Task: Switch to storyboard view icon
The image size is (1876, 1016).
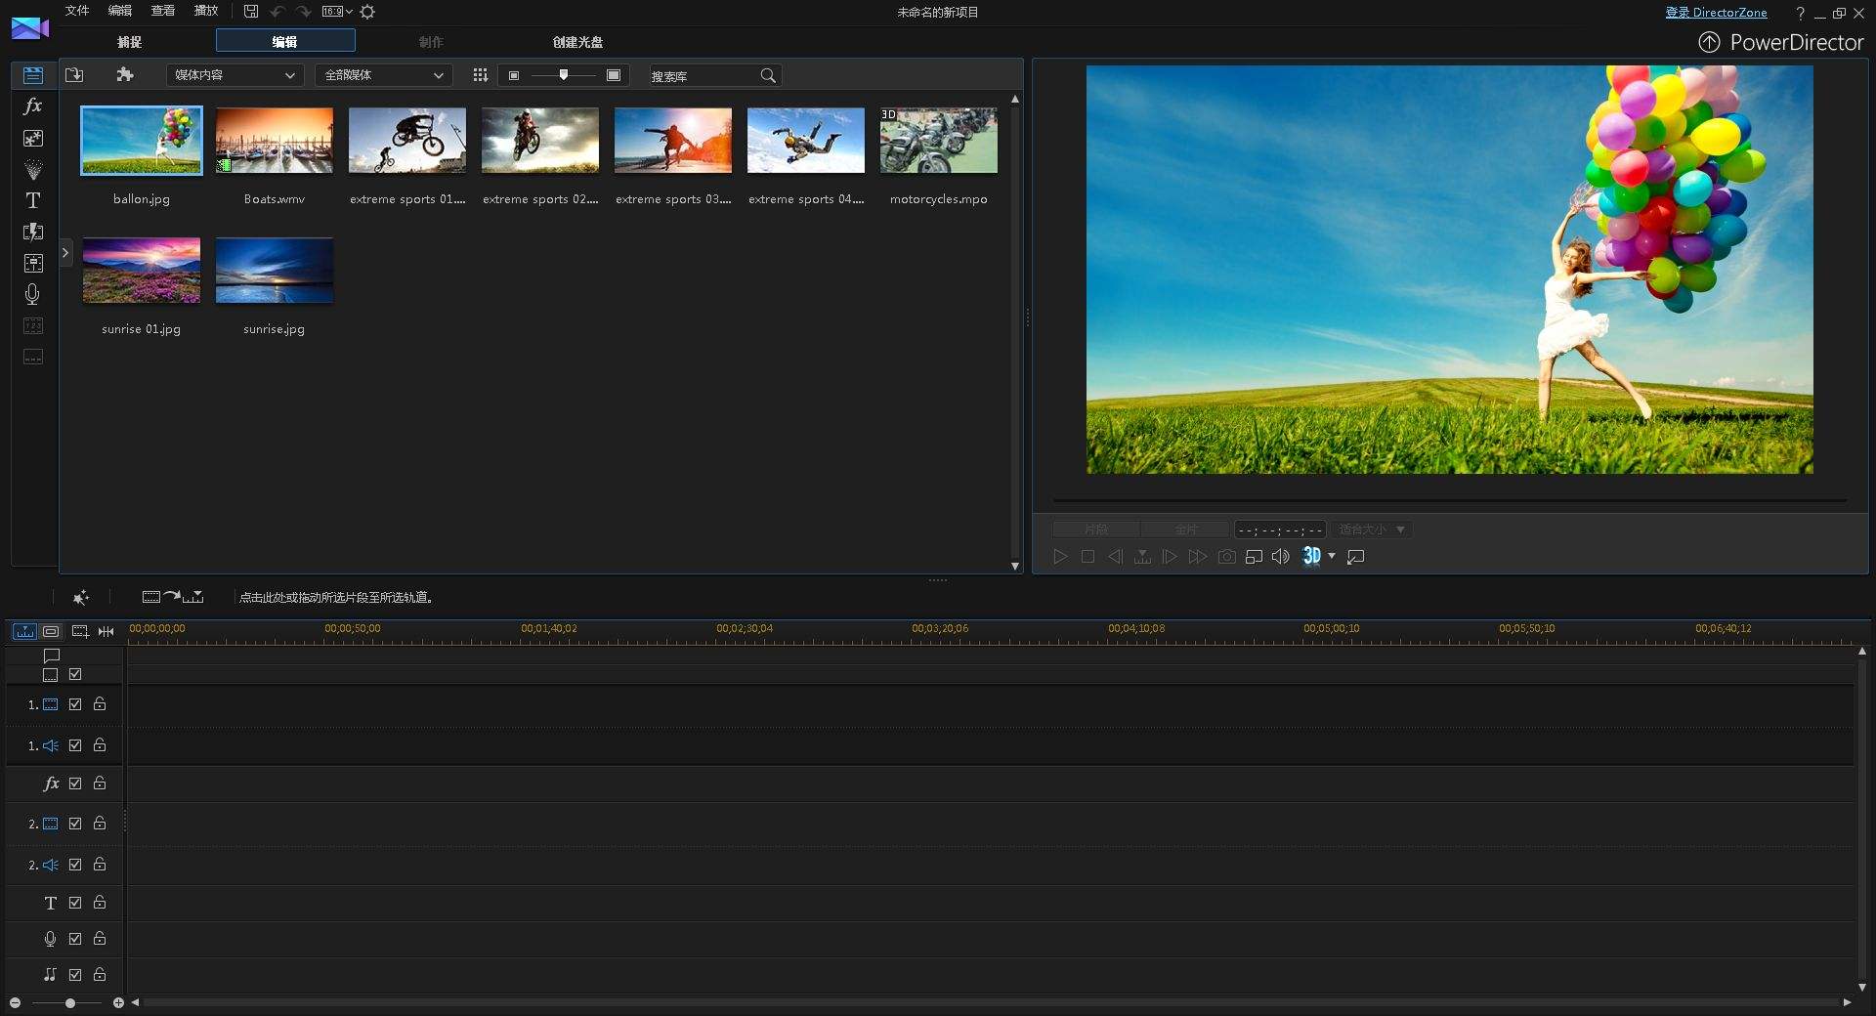Action: click(52, 631)
